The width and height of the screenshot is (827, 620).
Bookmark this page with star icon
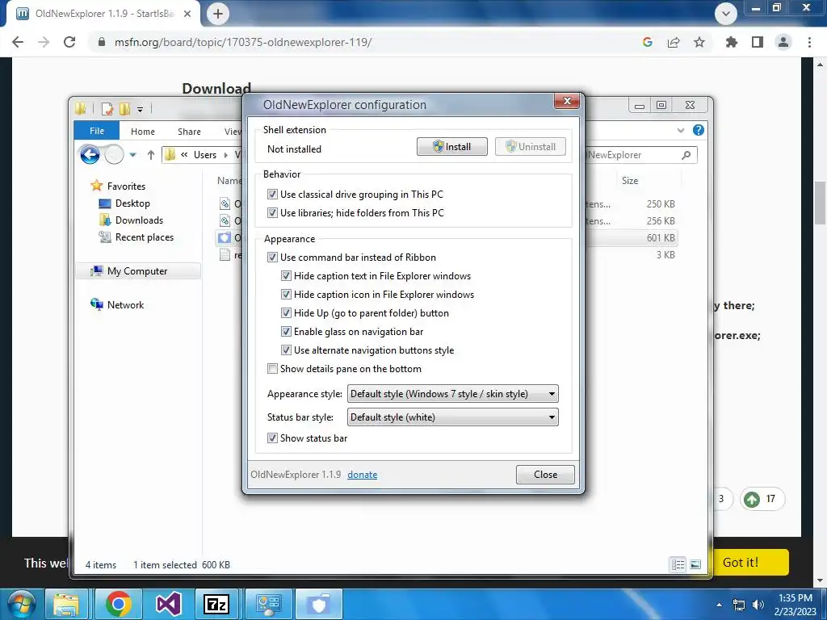[699, 42]
